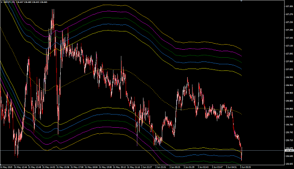Click the 137.060 price scale label

pyautogui.click(x=289, y=61)
